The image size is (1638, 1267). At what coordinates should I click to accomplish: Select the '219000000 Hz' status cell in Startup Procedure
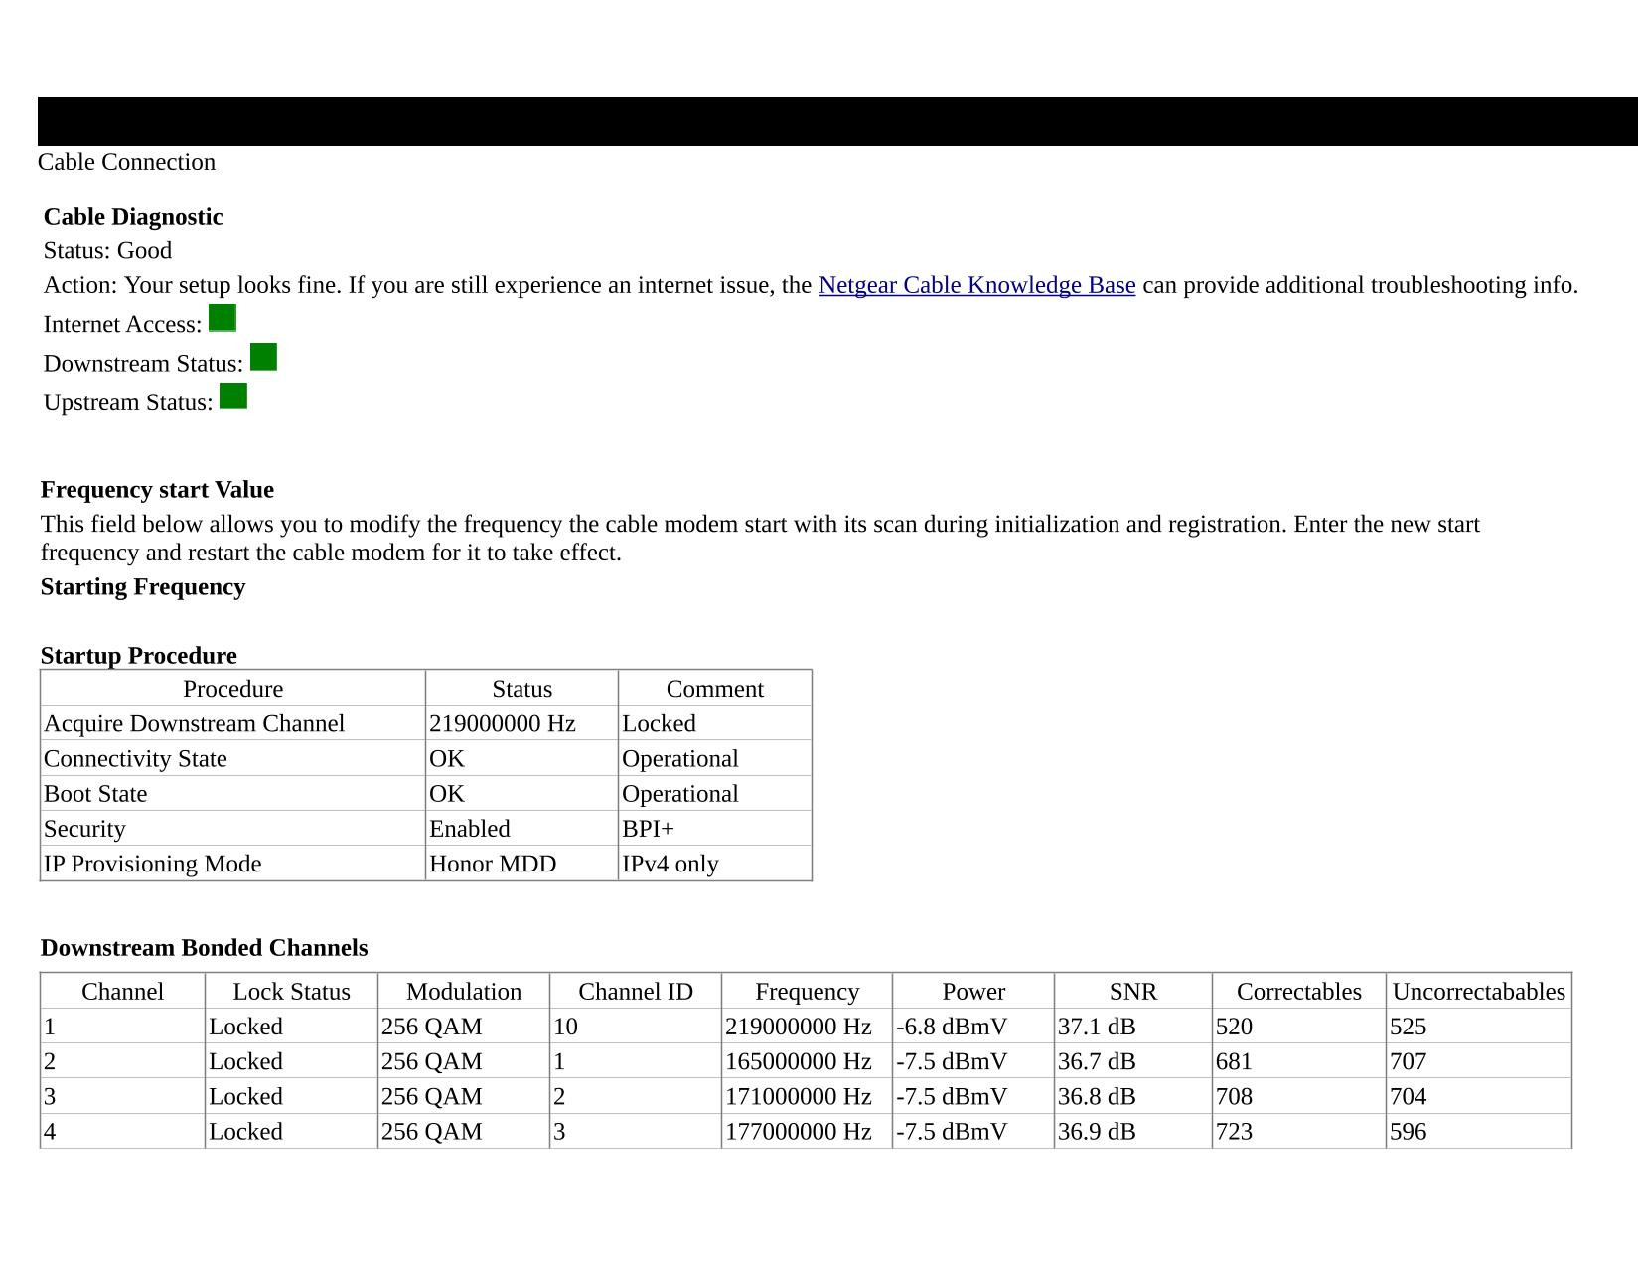[x=521, y=723]
